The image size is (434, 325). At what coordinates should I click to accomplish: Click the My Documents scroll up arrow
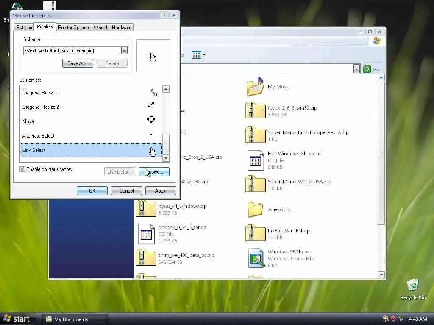381,78
